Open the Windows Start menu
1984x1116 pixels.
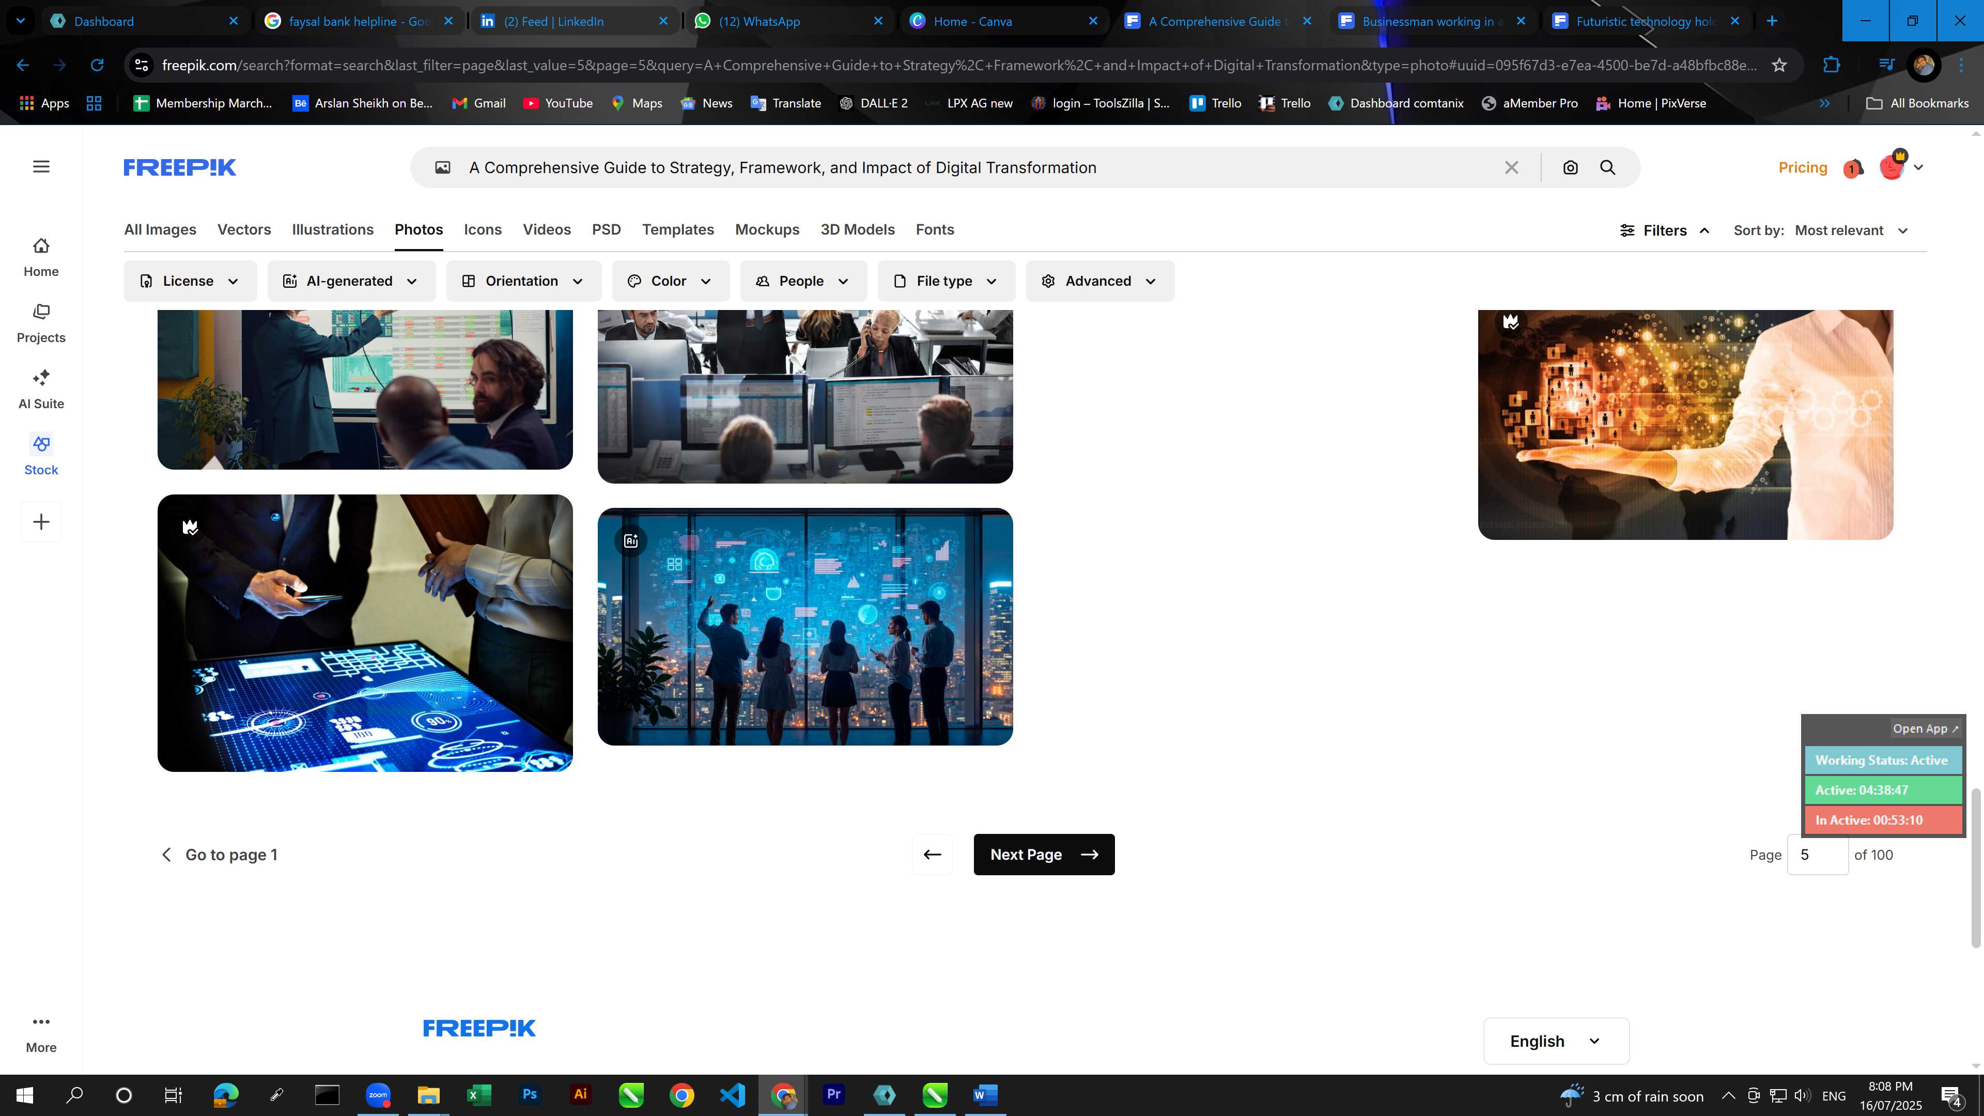[25, 1094]
